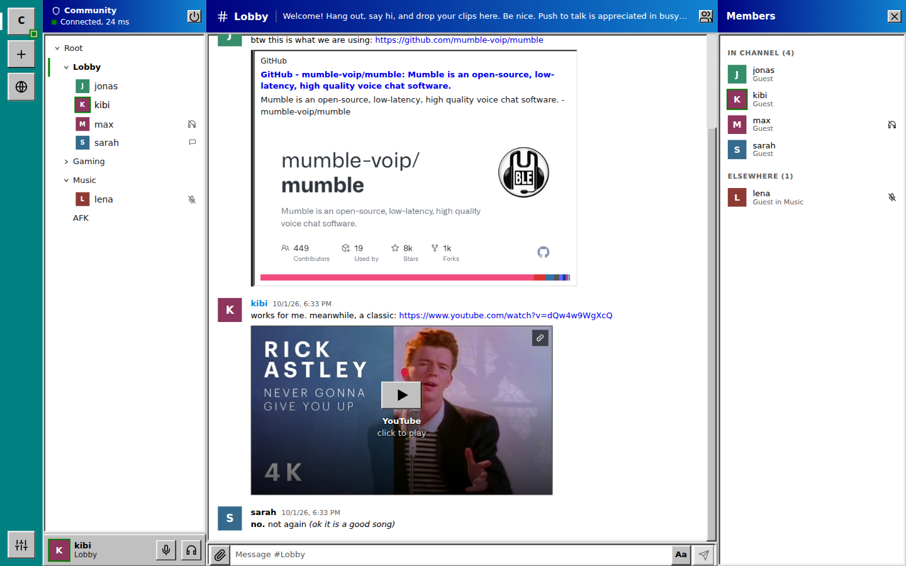Click the mumble repository preview image

[x=415, y=204]
